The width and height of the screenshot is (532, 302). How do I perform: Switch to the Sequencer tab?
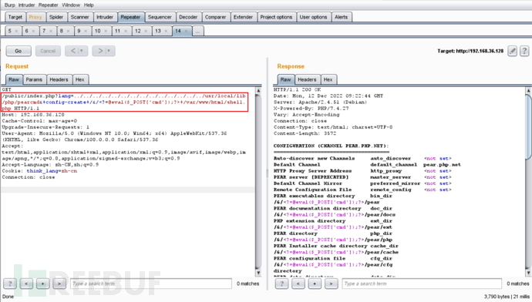click(160, 17)
